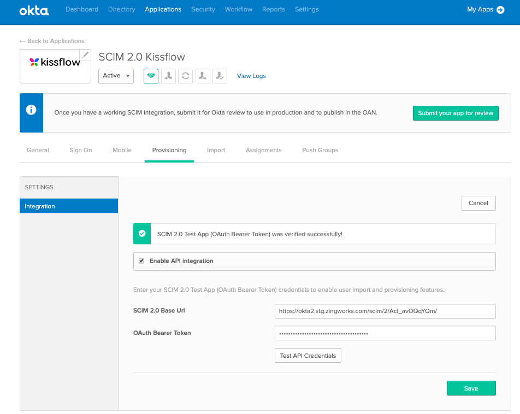Screen dimensions: 520x414
Task: Click the blue info icon in banner
Action: click(31, 110)
